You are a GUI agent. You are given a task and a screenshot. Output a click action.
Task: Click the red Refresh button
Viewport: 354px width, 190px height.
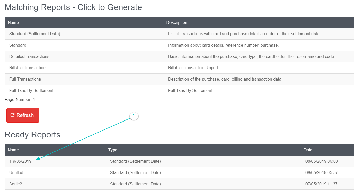(23, 115)
